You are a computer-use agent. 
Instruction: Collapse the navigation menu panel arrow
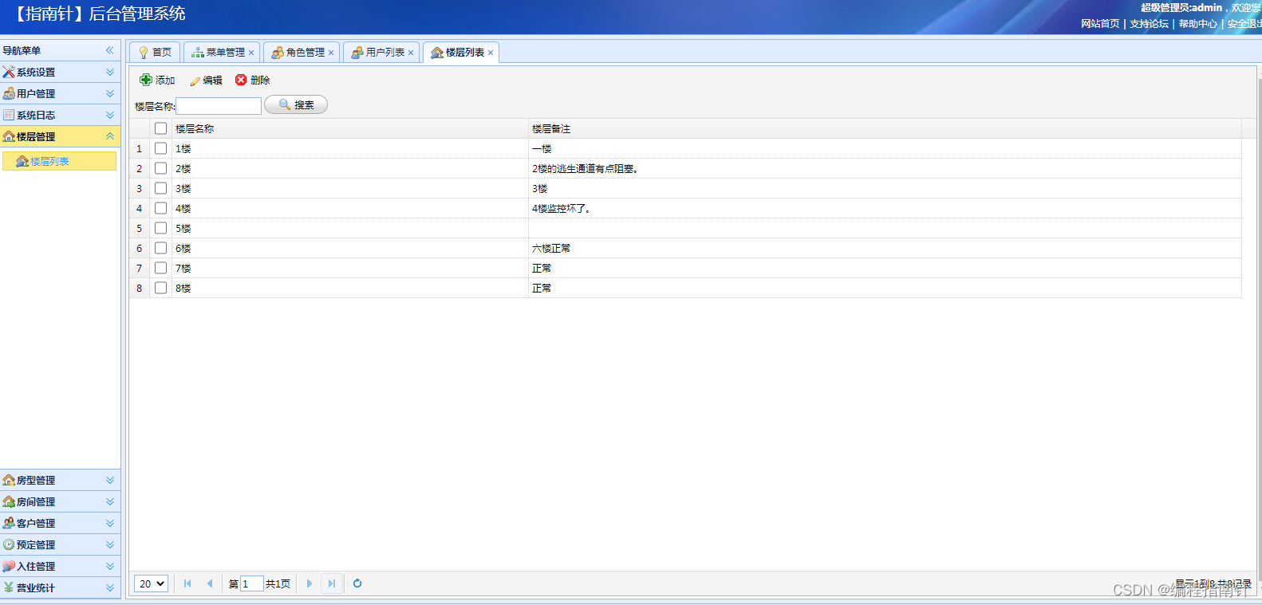point(110,50)
